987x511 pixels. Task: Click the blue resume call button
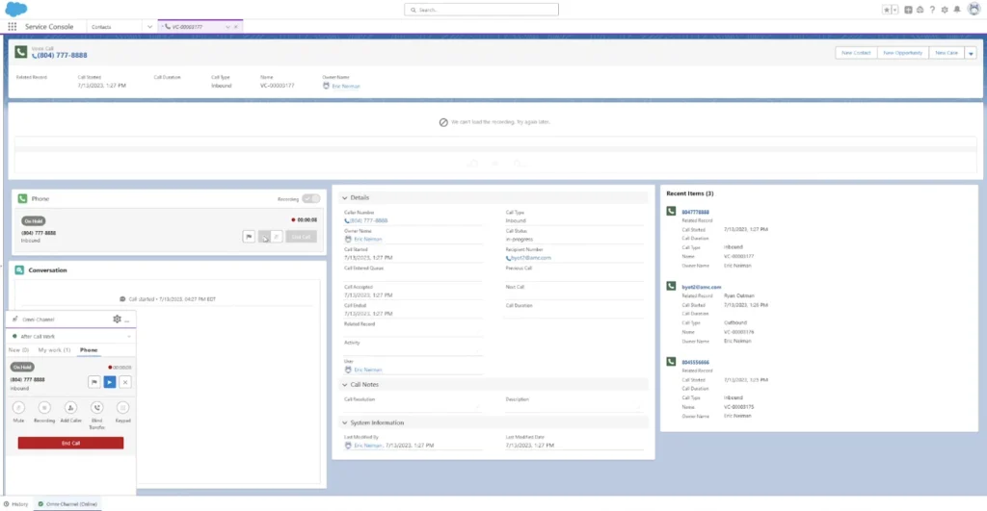click(x=110, y=382)
